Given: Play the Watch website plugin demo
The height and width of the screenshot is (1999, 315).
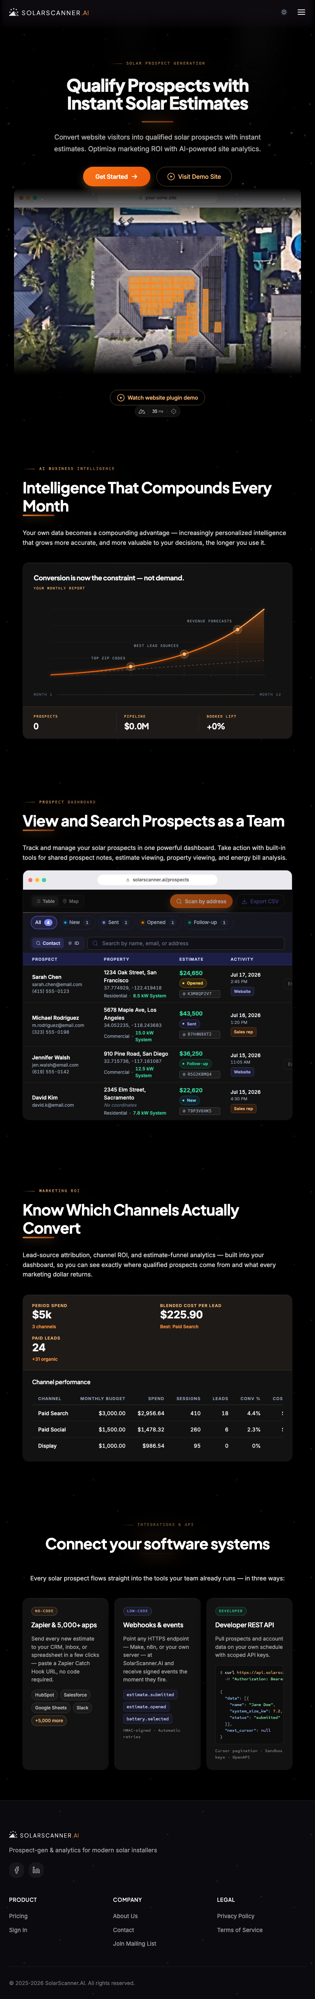Looking at the screenshot, I should (x=157, y=397).
